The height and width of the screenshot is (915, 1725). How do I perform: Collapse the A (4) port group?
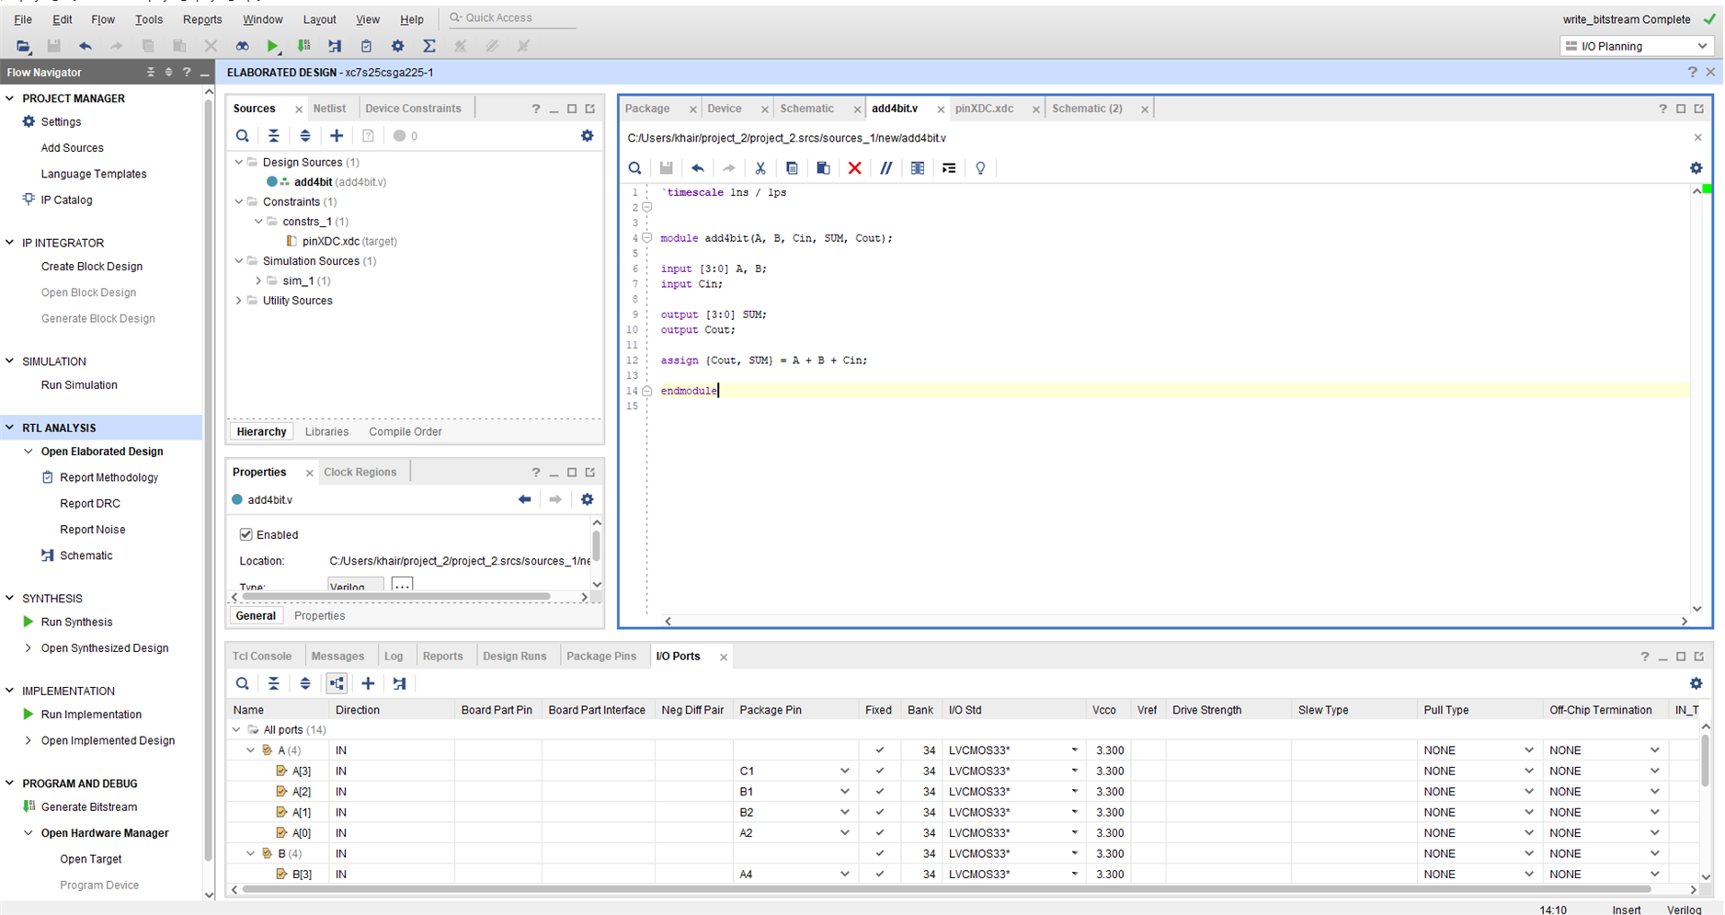[250, 750]
